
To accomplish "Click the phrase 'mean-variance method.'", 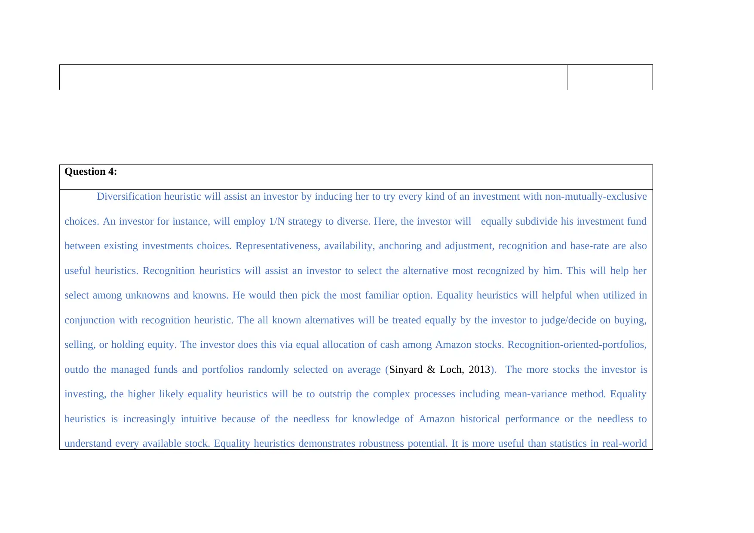I will (x=555, y=394).
